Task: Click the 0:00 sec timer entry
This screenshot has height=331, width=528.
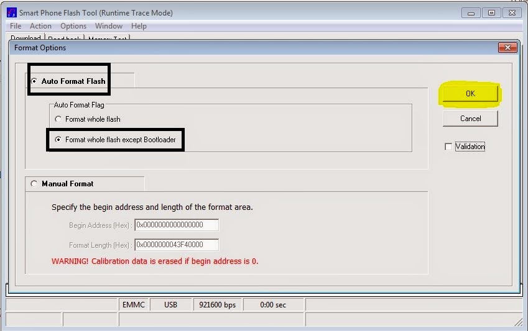Action: pos(273,305)
